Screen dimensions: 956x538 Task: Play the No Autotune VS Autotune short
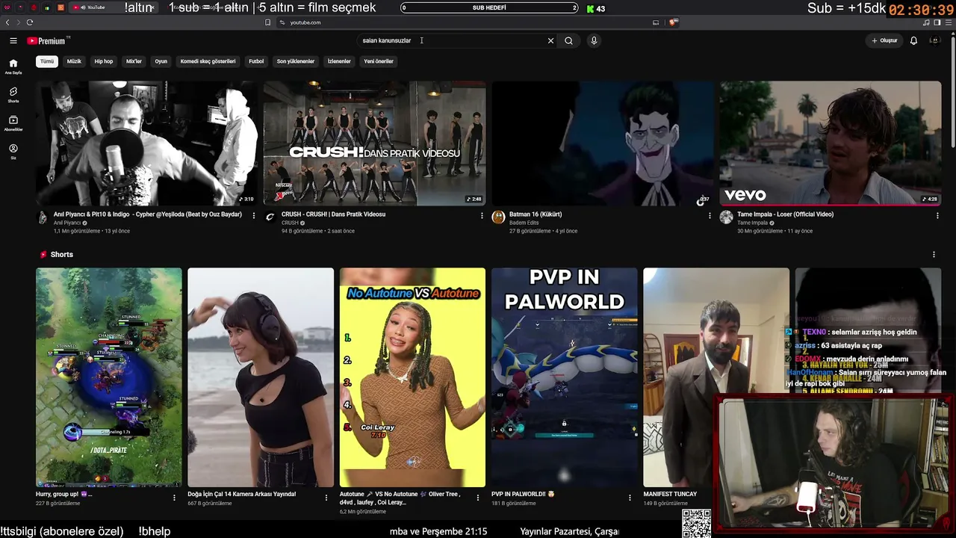pos(412,377)
